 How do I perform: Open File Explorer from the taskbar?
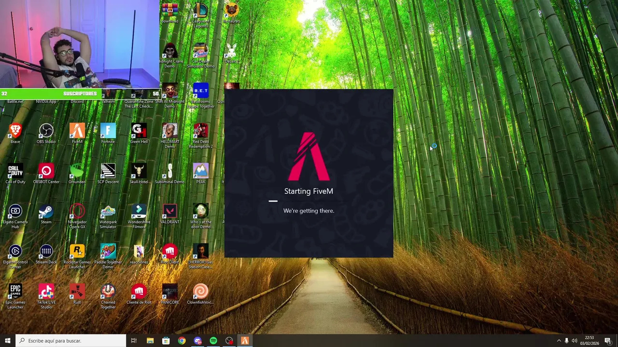tap(150, 341)
